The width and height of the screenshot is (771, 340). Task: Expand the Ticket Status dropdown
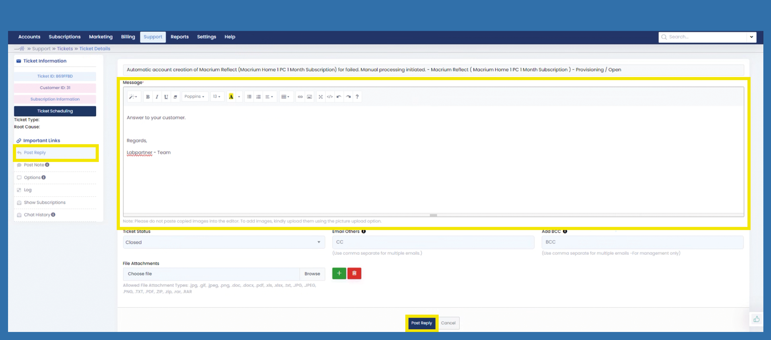tap(224, 242)
